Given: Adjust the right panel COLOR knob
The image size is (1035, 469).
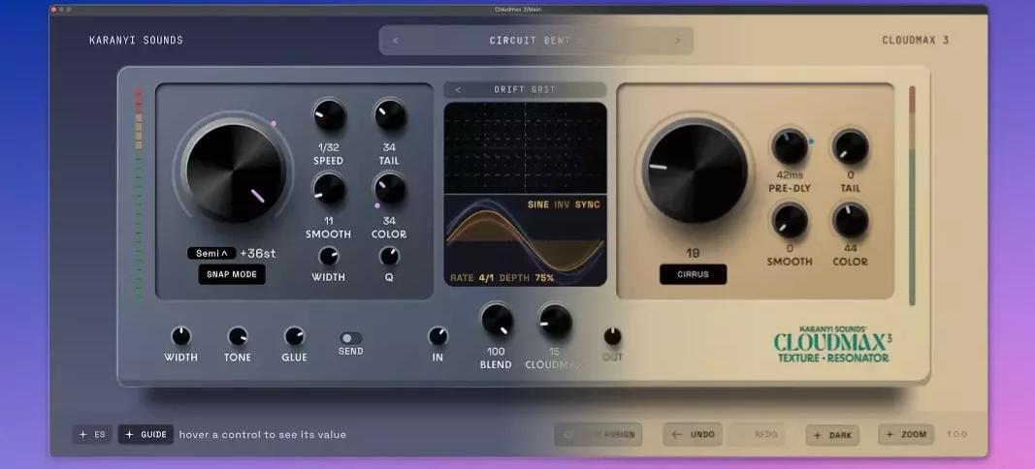Looking at the screenshot, I should pyautogui.click(x=850, y=220).
